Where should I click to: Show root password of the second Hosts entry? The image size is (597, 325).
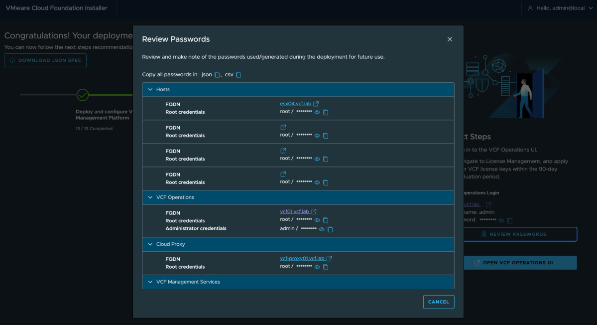point(317,136)
